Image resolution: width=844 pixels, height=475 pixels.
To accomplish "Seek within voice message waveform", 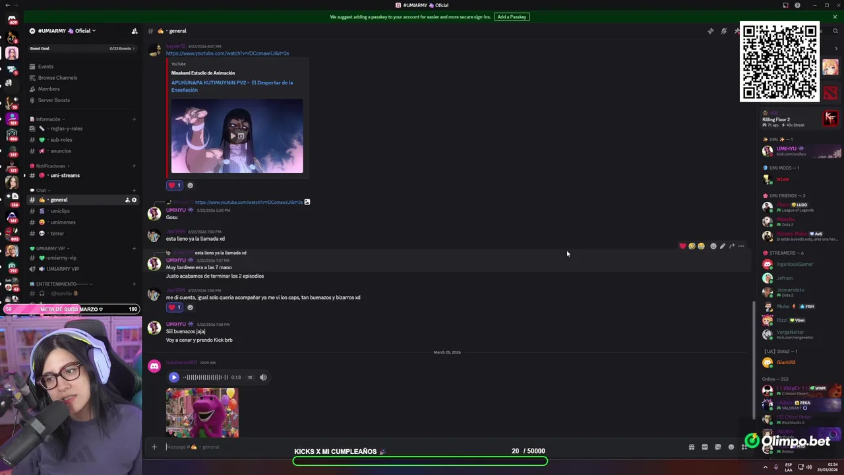I will 205,377.
